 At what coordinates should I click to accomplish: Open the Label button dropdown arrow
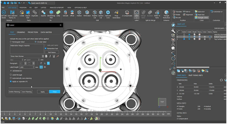click(x=137, y=18)
